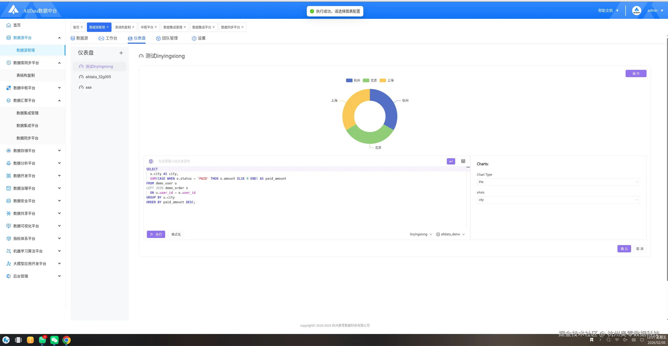Select the alldata_32g005 dashboard item
The width and height of the screenshot is (668, 346).
(x=98, y=77)
